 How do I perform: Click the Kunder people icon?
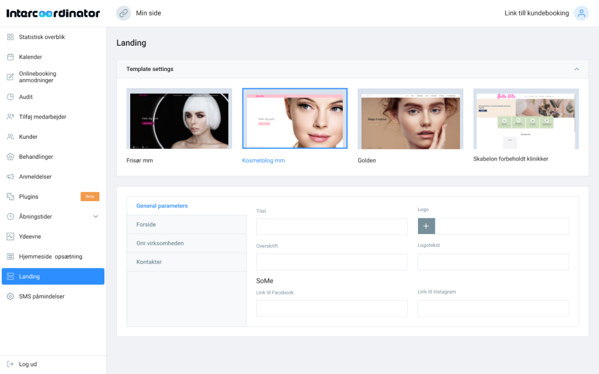[10, 136]
